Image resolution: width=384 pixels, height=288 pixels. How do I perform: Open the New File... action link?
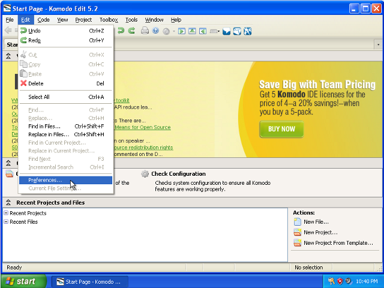pos(316,222)
